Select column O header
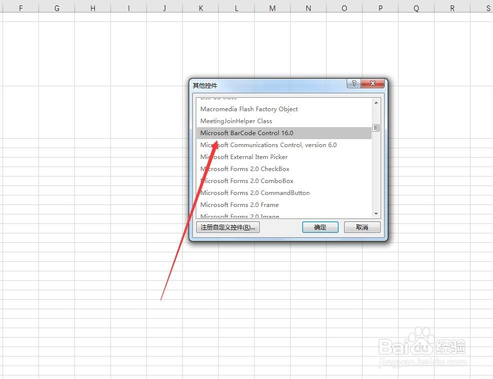Viewport: 493px width, 379px height. (344, 8)
